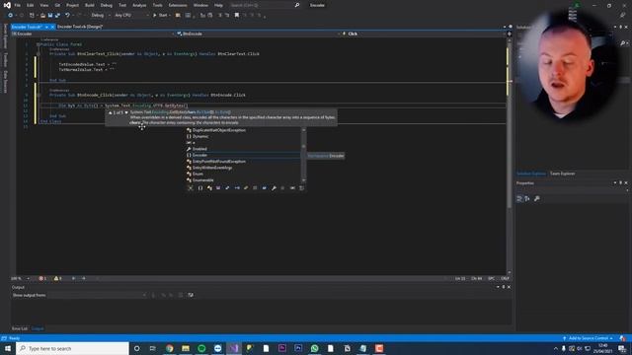This screenshot has width=632, height=355.
Task: Open the BtnEncode object navigation dropdown
Action: (x=259, y=34)
